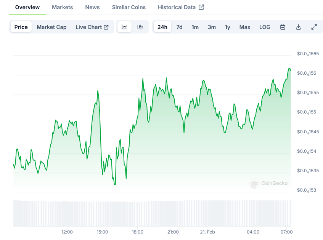The image size is (323, 240).
Task: Click external link icon beside Historical Data
Action: click(x=201, y=7)
